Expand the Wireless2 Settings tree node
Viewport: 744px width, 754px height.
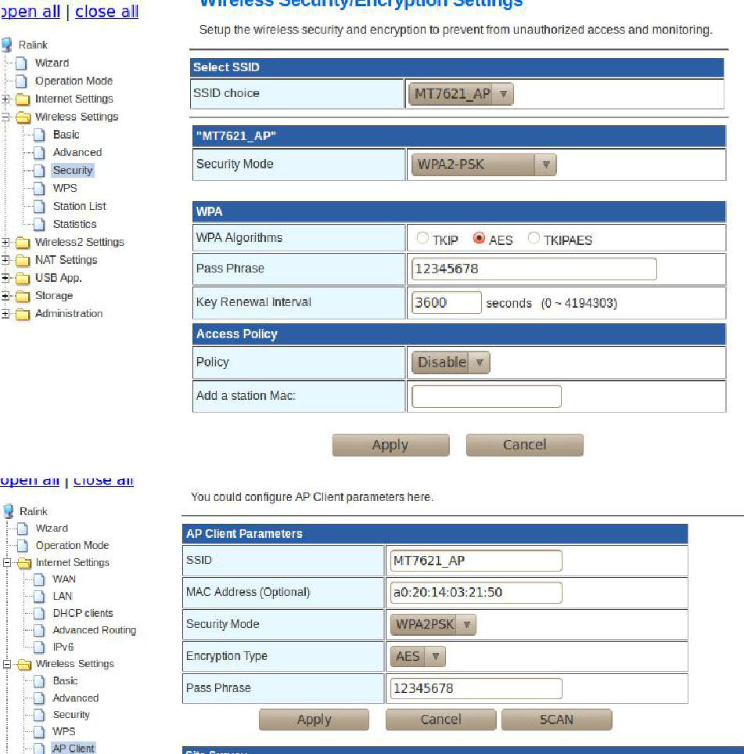5,243
